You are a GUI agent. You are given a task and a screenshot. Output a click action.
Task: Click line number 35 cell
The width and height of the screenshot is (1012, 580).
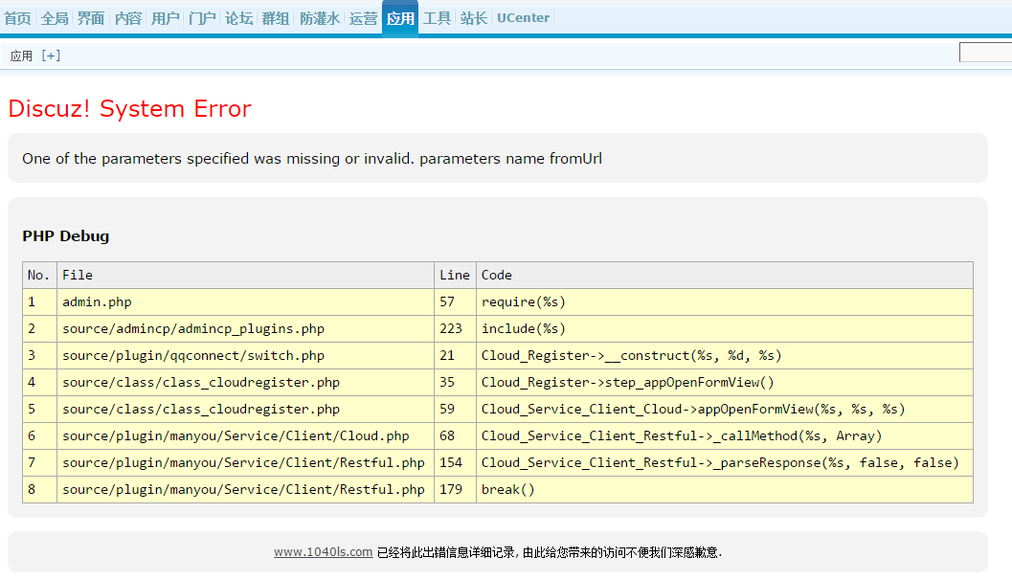click(455, 383)
